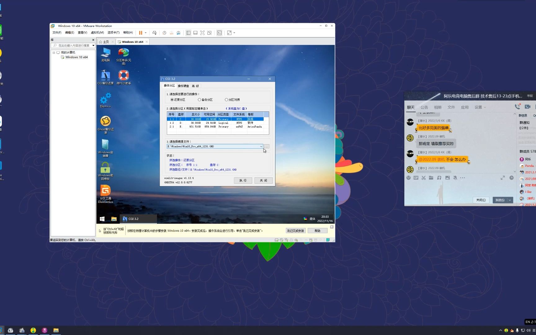
Task: Open the Dism++ gear icon
Action: (x=105, y=100)
